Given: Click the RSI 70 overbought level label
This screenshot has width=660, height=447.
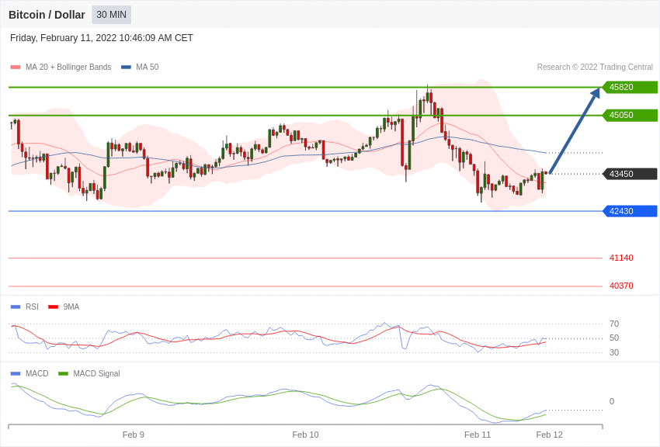Looking at the screenshot, I should coord(614,324).
